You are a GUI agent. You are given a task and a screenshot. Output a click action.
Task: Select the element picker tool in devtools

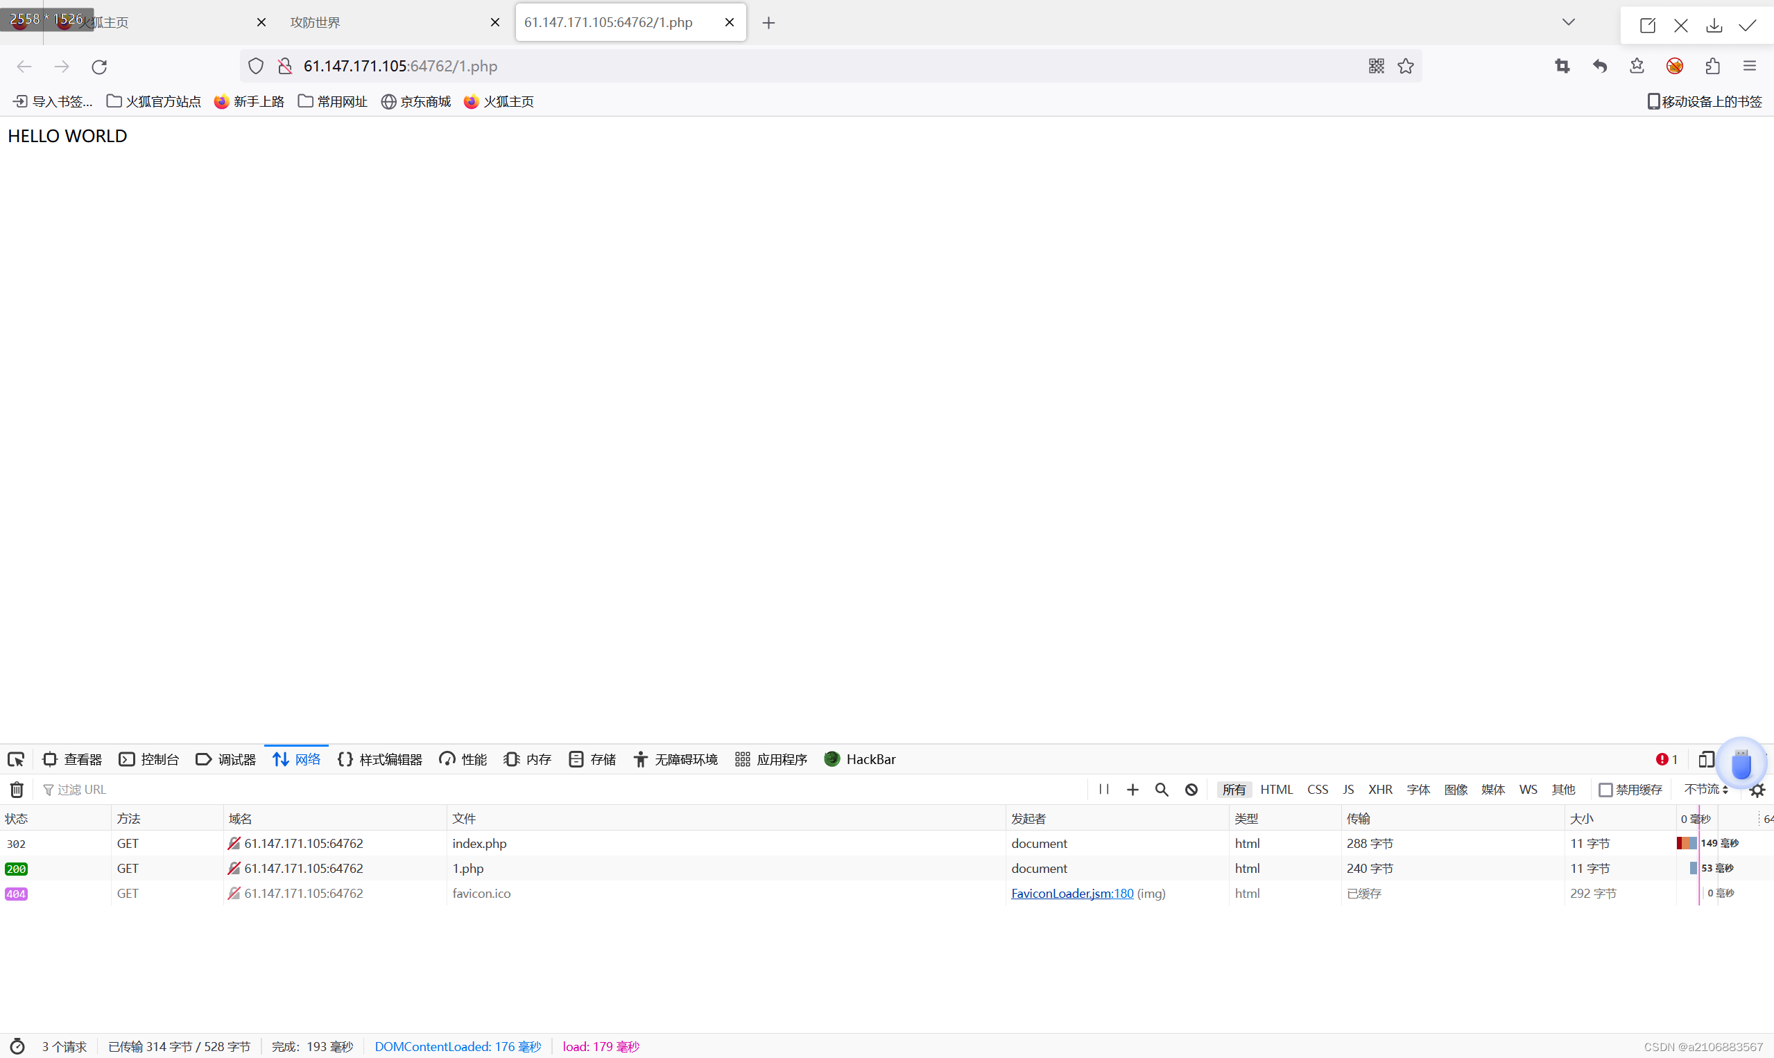coord(16,759)
